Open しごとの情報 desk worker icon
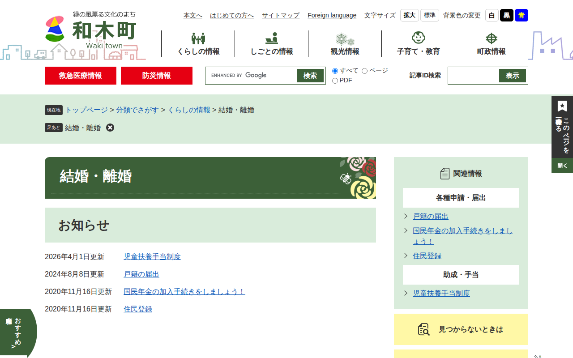The image size is (573, 358). point(271,38)
